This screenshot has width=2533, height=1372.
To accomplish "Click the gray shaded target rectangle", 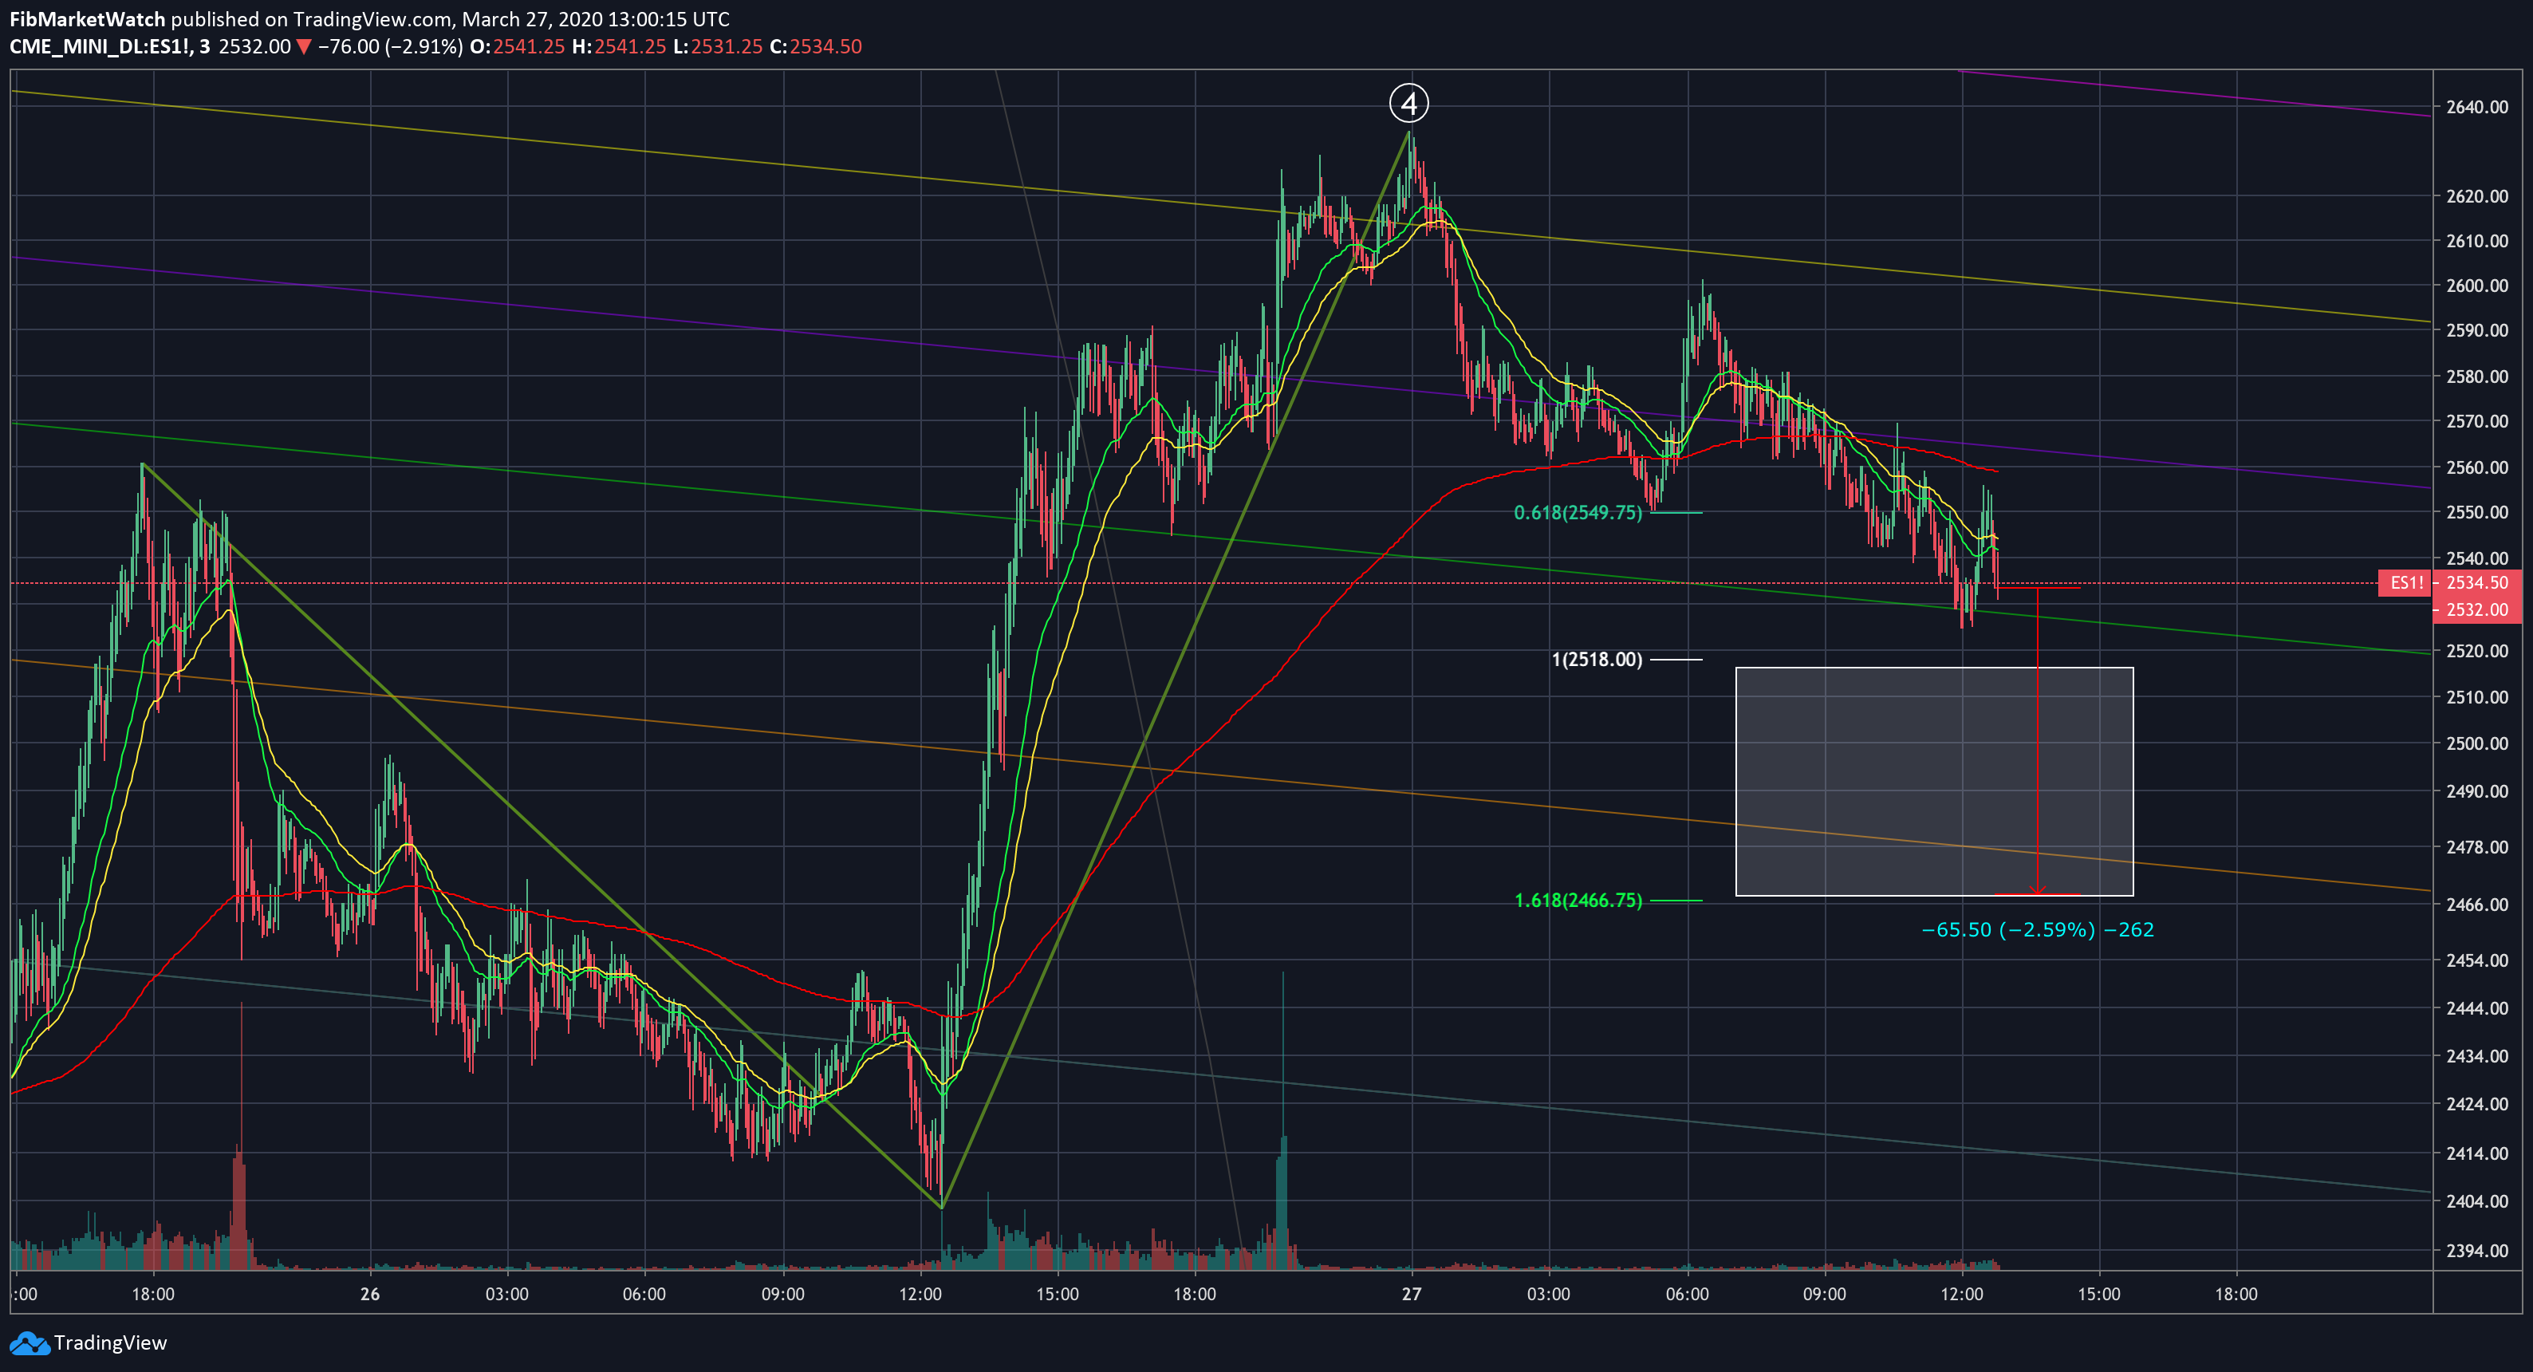I will pyautogui.click(x=1934, y=782).
